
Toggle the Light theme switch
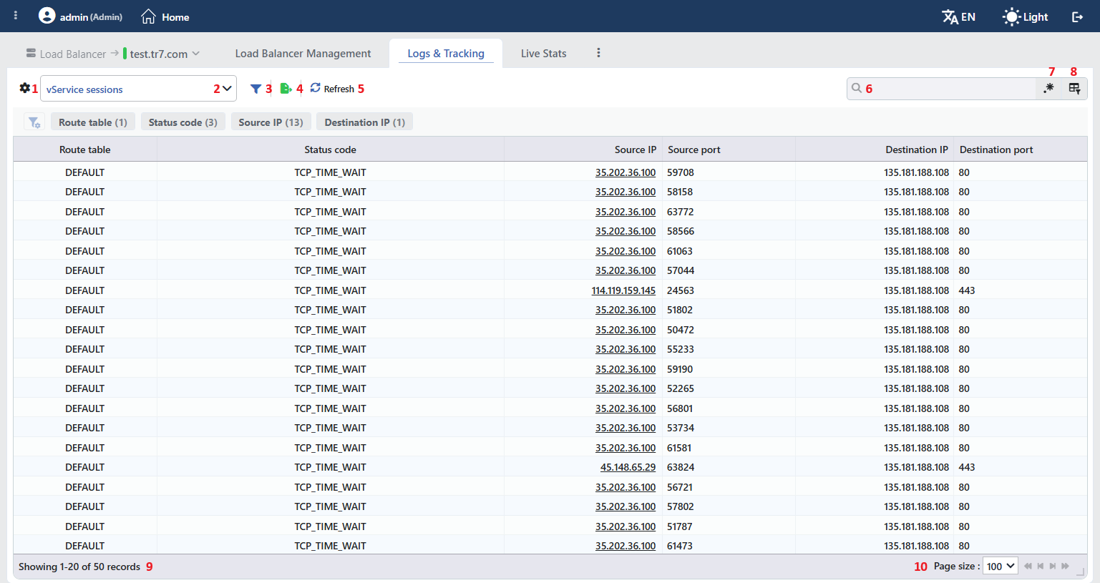1026,16
